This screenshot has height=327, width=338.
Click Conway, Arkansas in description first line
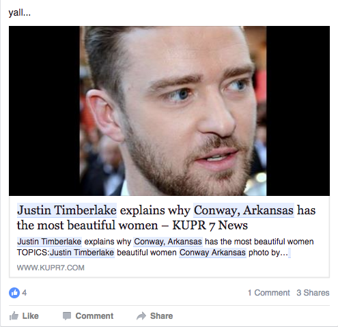tap(168, 242)
